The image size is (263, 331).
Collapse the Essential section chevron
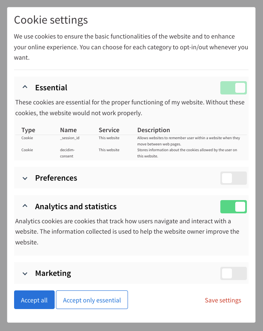tap(25, 87)
